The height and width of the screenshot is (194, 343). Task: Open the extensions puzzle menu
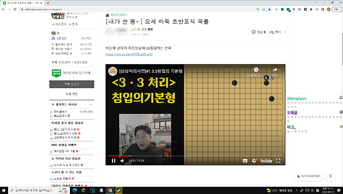311,9
